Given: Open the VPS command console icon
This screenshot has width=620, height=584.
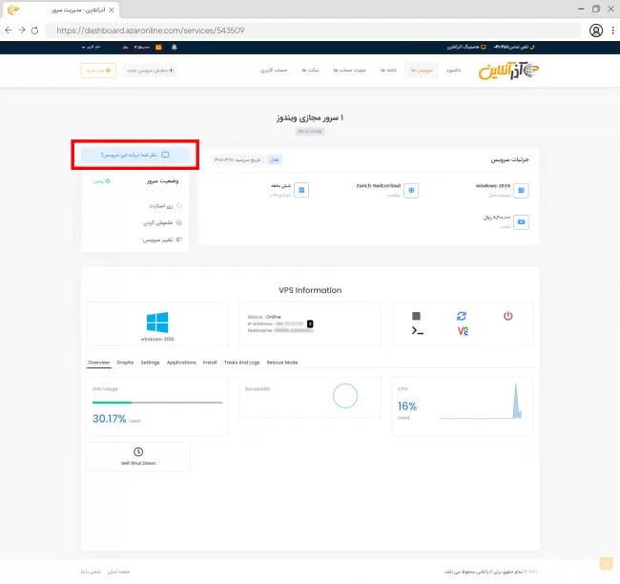Looking at the screenshot, I should point(417,331).
